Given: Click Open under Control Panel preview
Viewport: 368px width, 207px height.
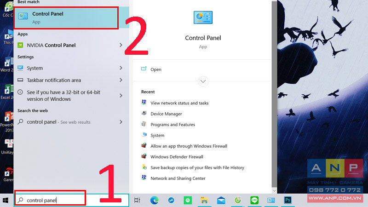Looking at the screenshot, I should click(156, 69).
